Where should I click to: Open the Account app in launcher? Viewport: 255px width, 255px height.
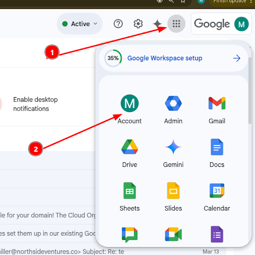129,109
